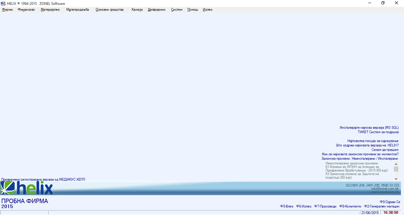404x215 pixels.
Task: Click the helix logo in the banner
Action: (27, 188)
